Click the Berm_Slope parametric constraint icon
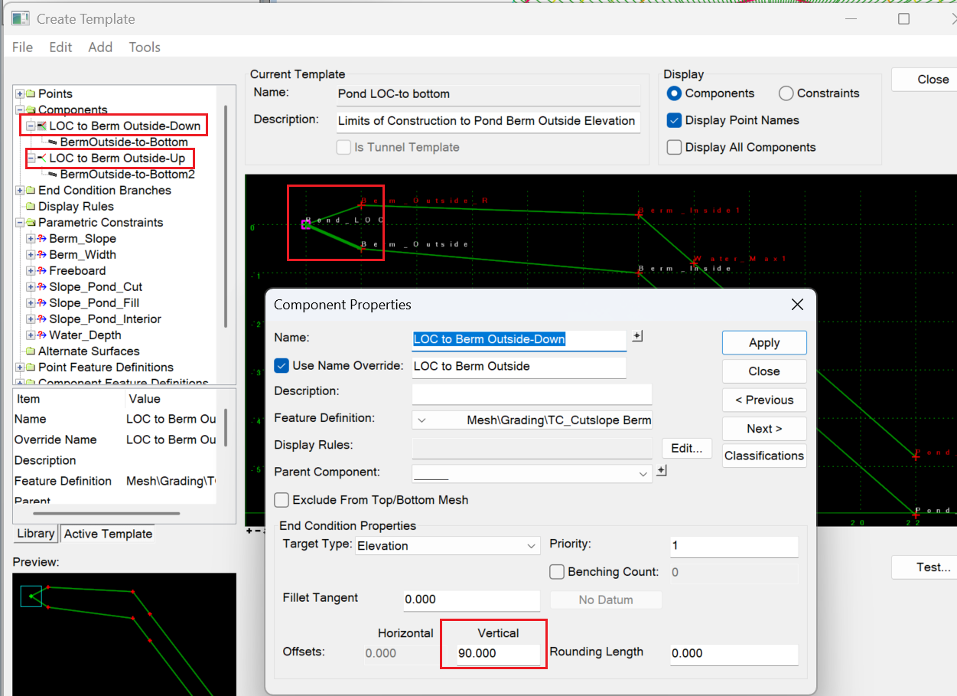 42,239
